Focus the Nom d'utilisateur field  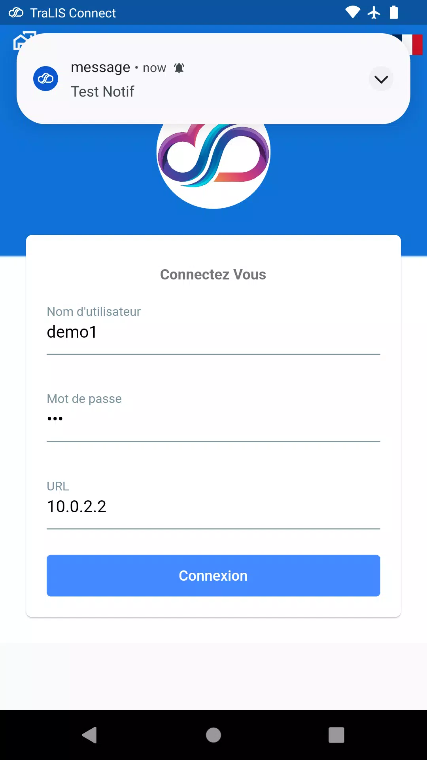pos(213,332)
